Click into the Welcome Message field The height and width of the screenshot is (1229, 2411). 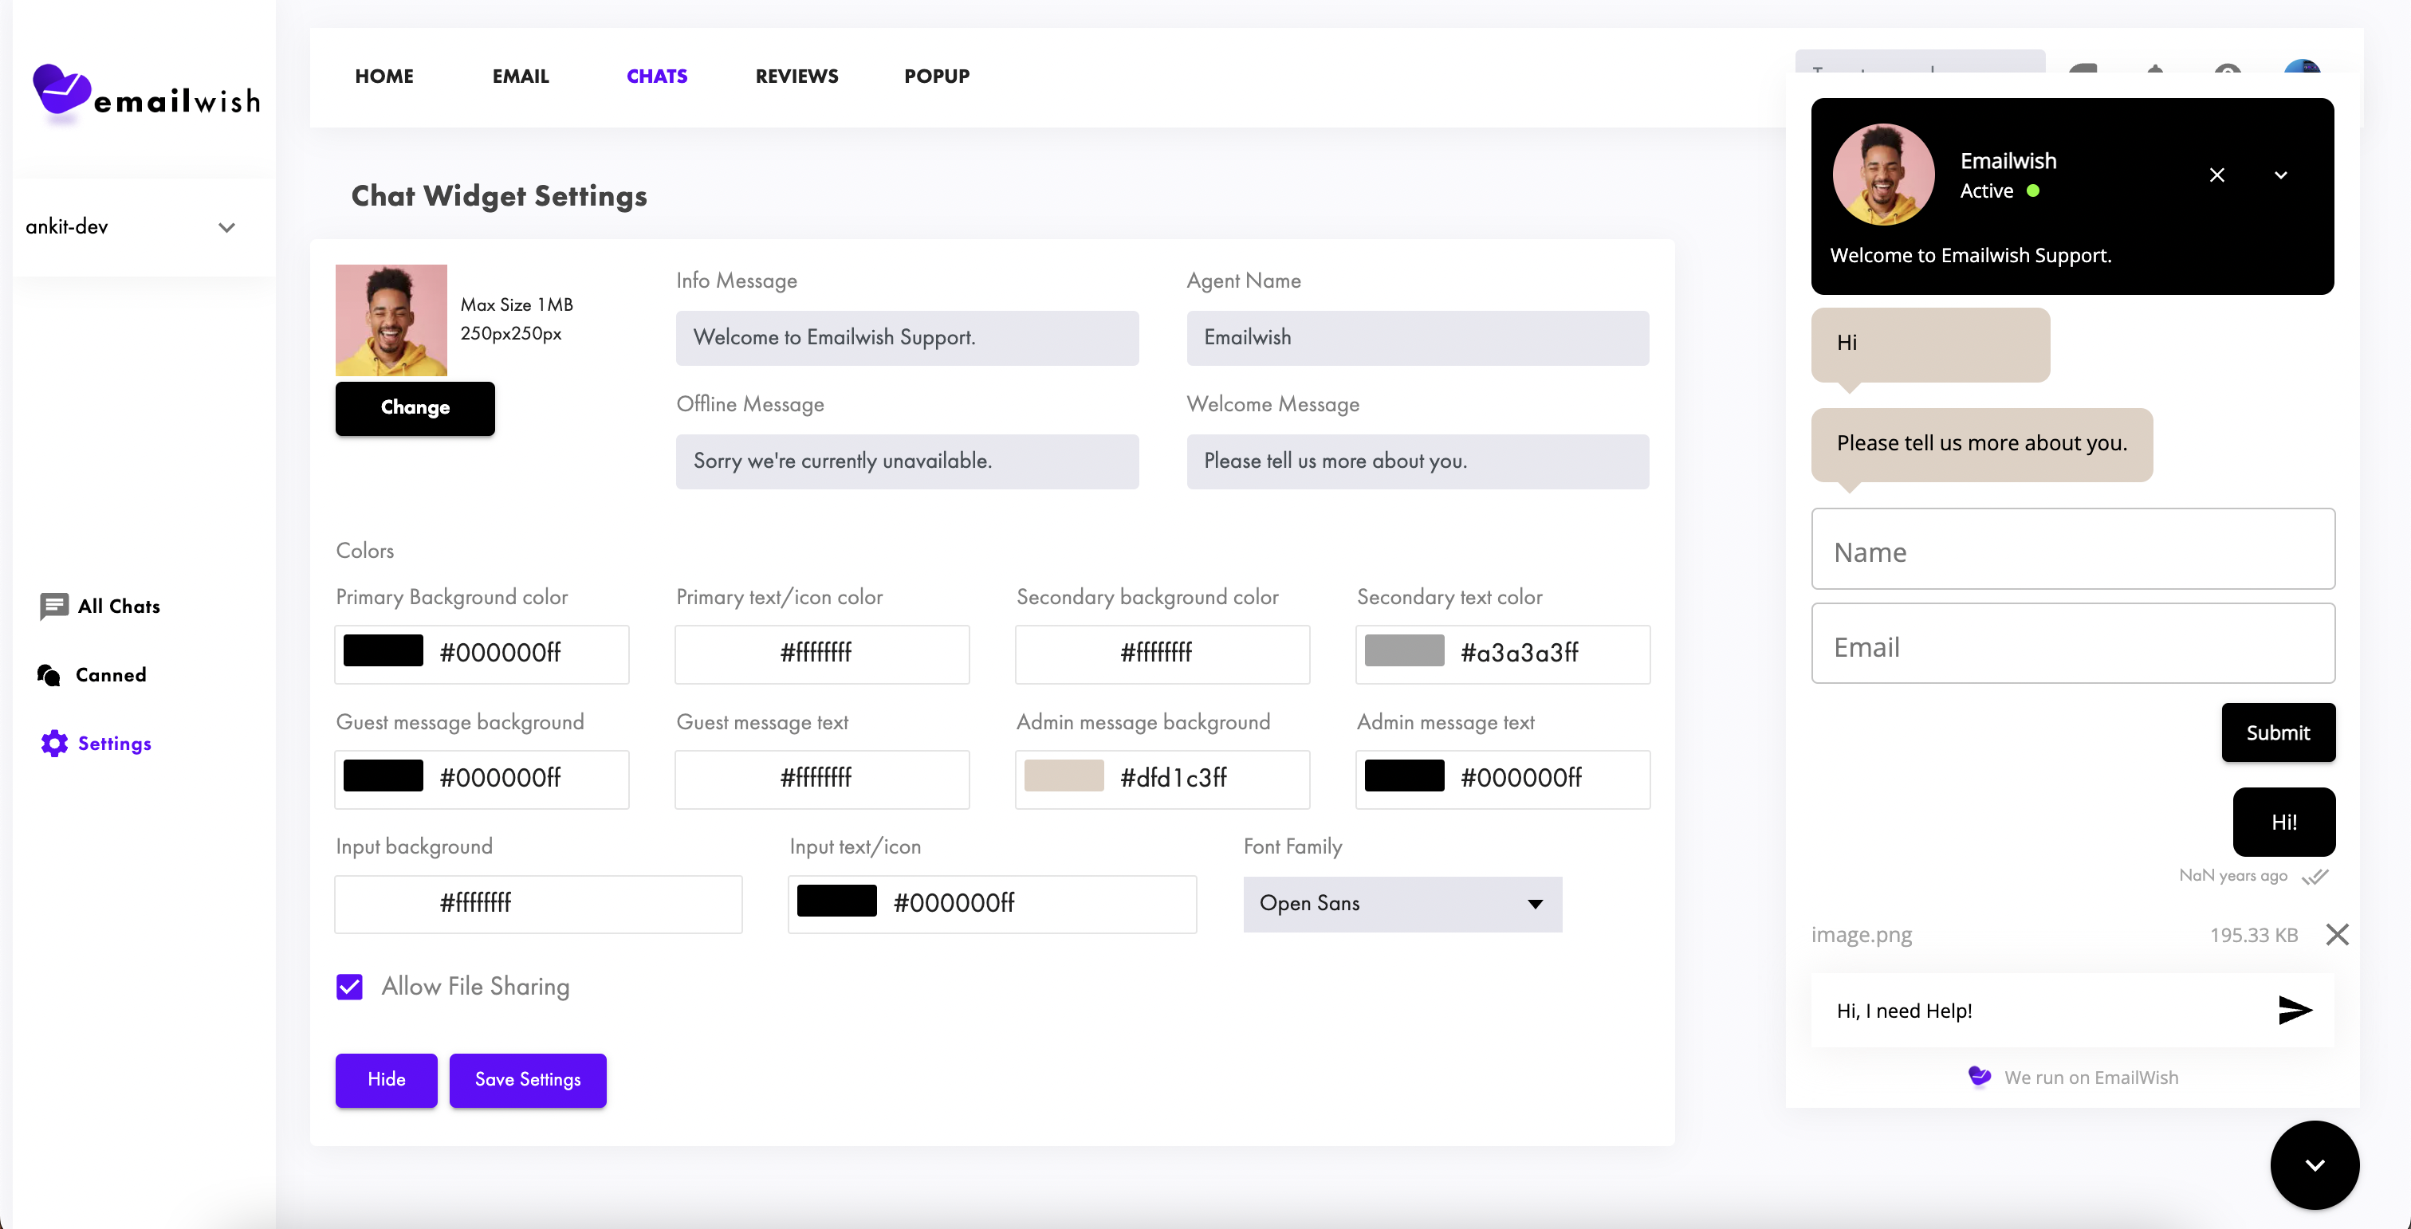pos(1418,461)
